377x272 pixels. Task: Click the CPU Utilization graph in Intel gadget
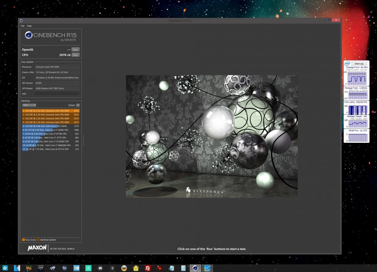(358, 110)
